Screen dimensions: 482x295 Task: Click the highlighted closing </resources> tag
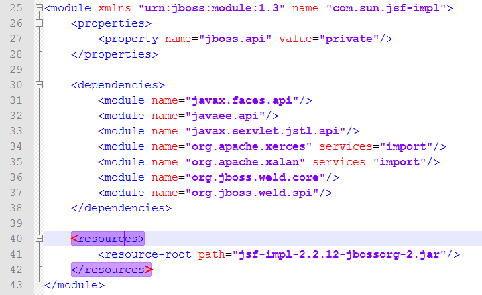(112, 270)
